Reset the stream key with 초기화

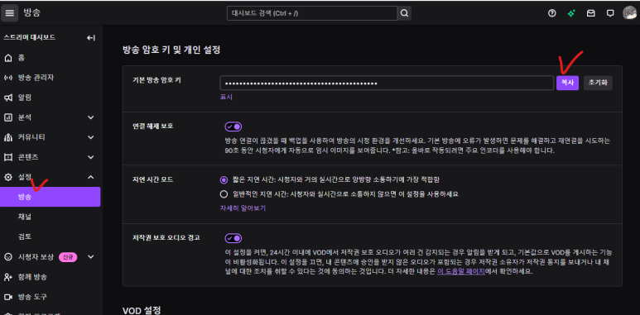598,84
